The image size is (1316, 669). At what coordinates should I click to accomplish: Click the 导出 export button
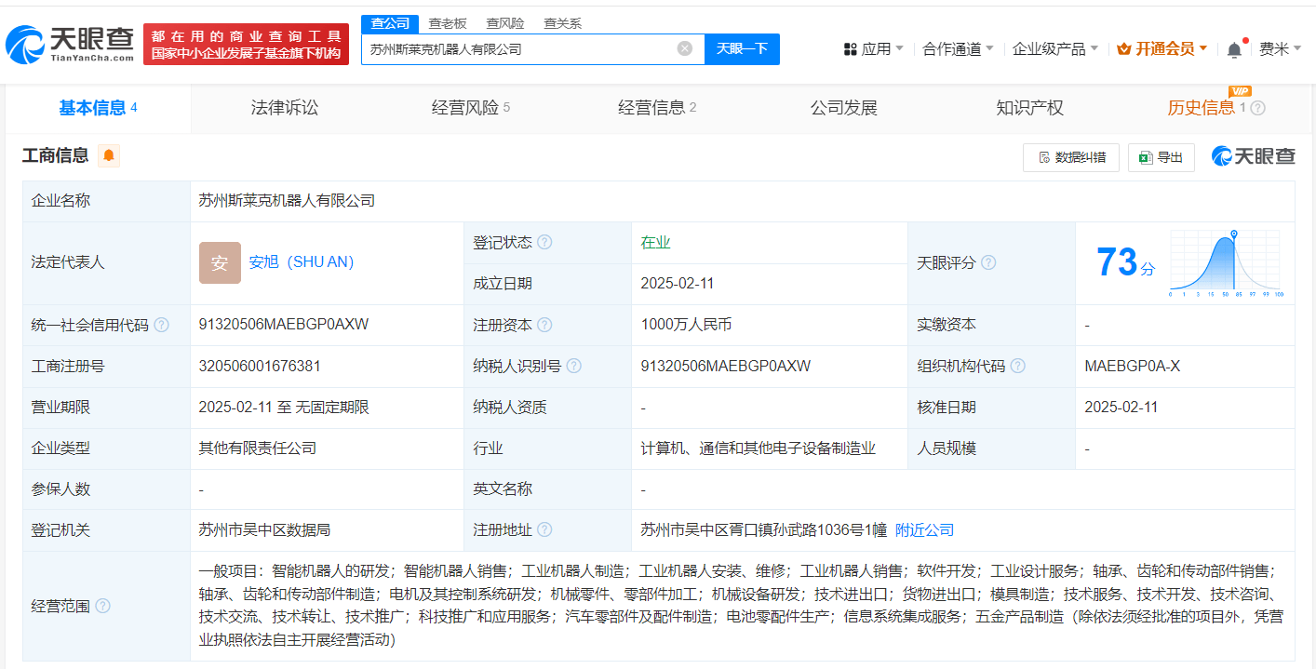(x=1161, y=157)
